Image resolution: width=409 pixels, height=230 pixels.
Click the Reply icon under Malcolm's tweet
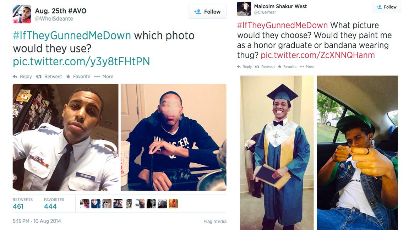[x=239, y=67]
